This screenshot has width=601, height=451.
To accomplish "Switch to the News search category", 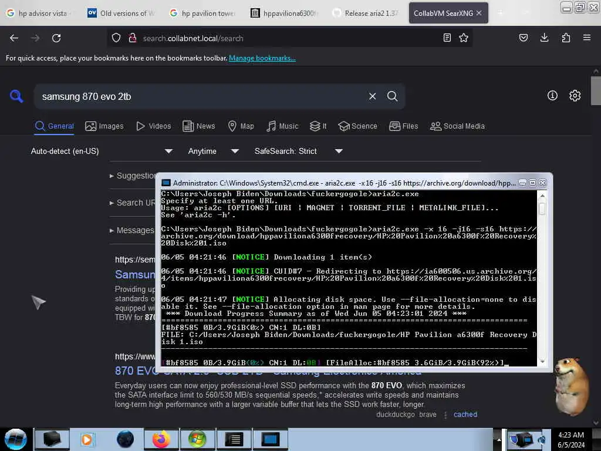I will click(199, 126).
